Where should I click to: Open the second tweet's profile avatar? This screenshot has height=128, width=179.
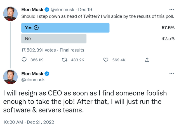pyautogui.click(x=10, y=77)
